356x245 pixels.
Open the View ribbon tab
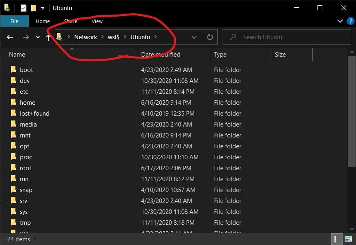point(97,21)
